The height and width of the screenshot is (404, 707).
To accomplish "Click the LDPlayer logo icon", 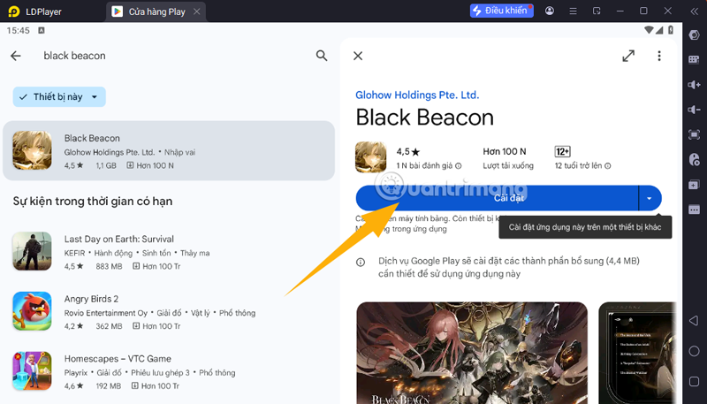I will point(14,11).
